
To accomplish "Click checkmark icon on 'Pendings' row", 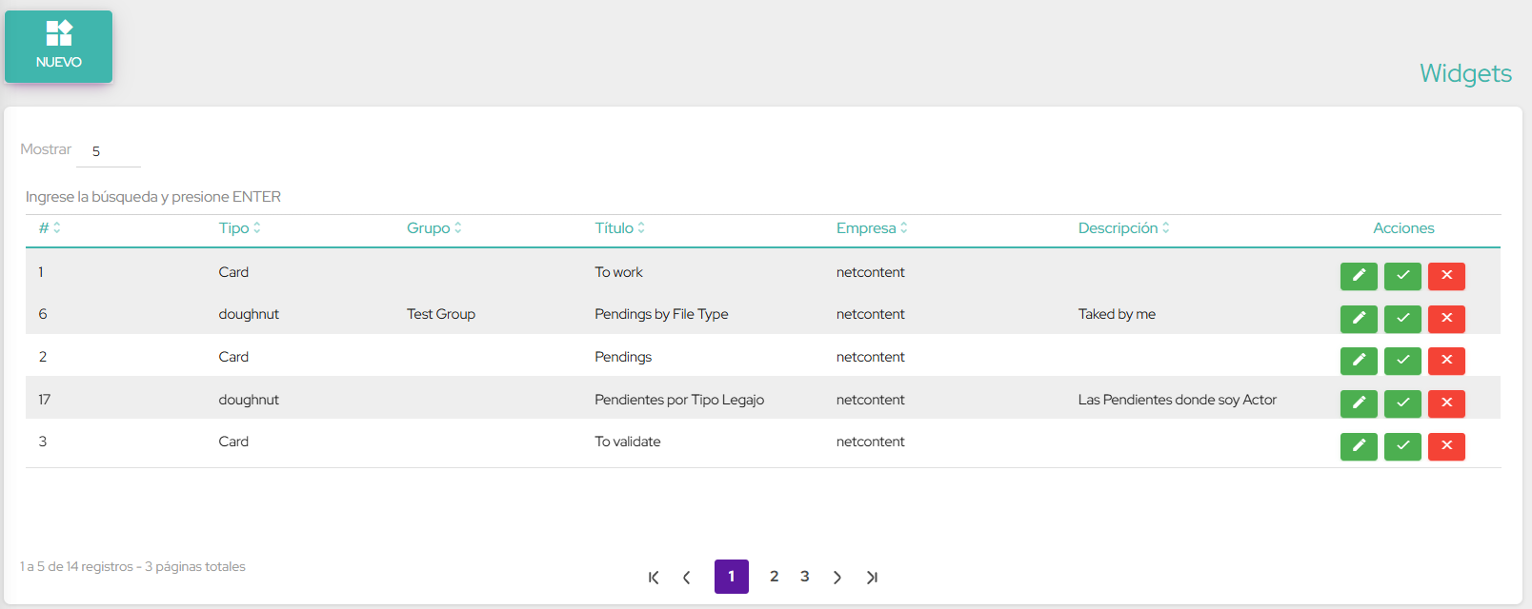I will [x=1402, y=361].
